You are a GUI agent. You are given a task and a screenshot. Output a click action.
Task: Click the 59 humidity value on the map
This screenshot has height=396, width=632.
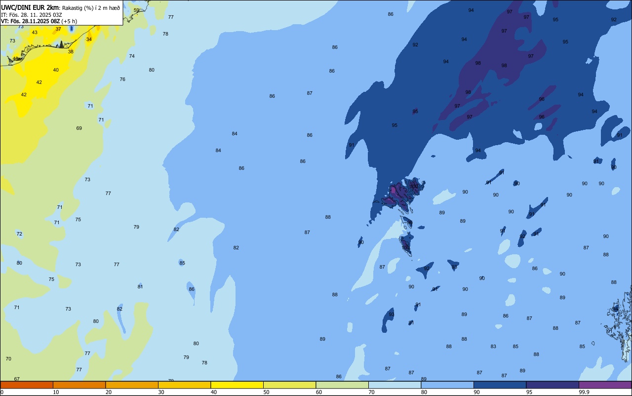tap(136, 10)
